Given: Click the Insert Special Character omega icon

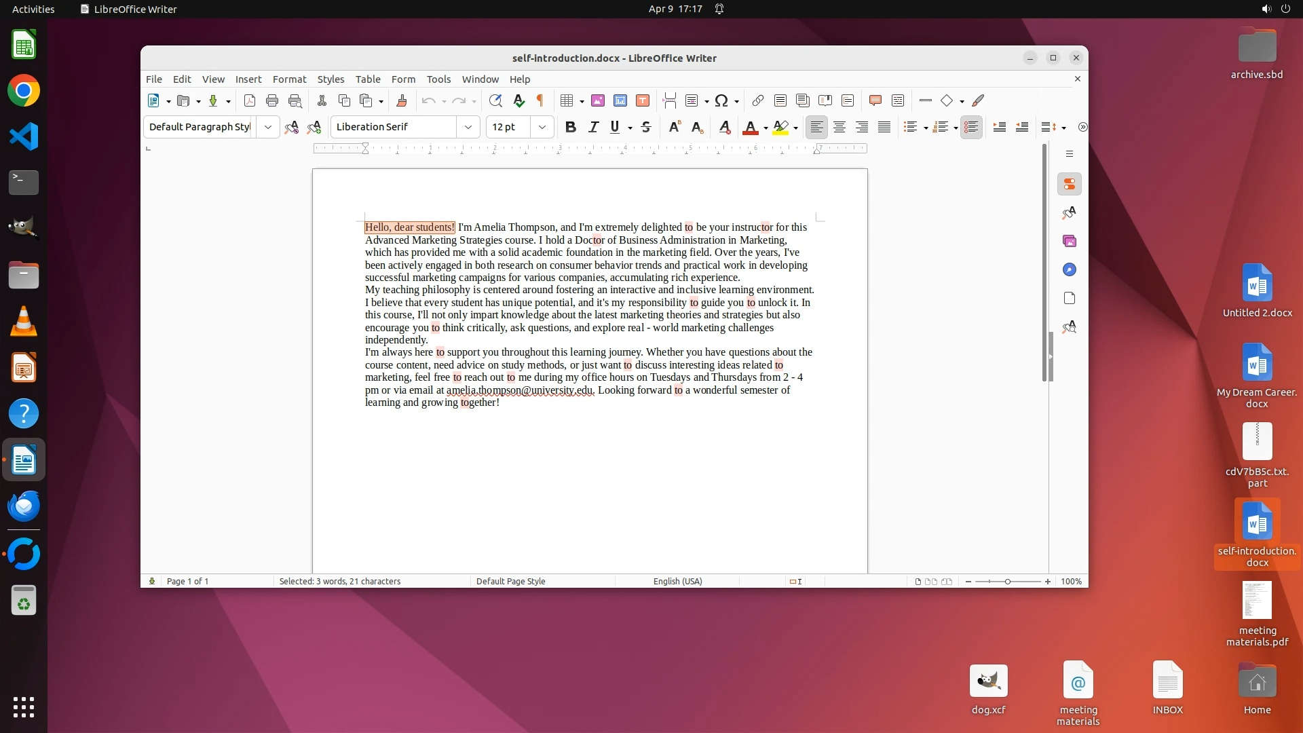Looking at the screenshot, I should (721, 100).
